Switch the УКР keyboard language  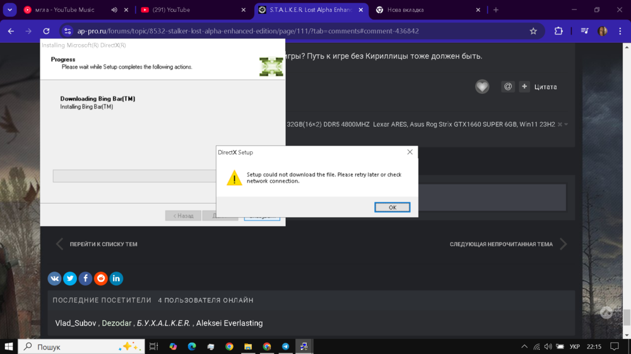point(575,346)
